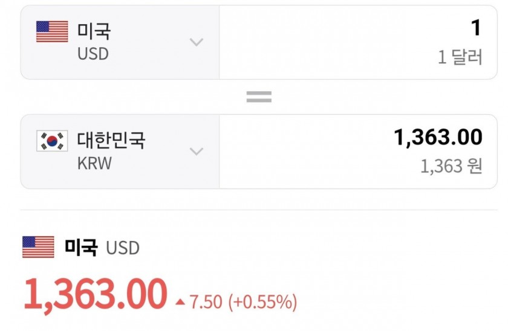Click the (+0.55%) percentage change

pos(262,302)
